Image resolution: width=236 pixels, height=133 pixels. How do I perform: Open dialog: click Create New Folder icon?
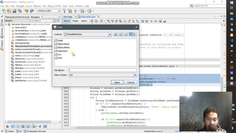click(x=126, y=34)
